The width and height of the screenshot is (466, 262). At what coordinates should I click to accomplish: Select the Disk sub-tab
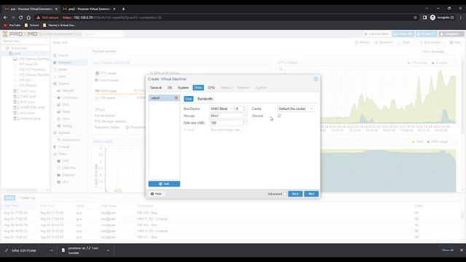(189, 99)
